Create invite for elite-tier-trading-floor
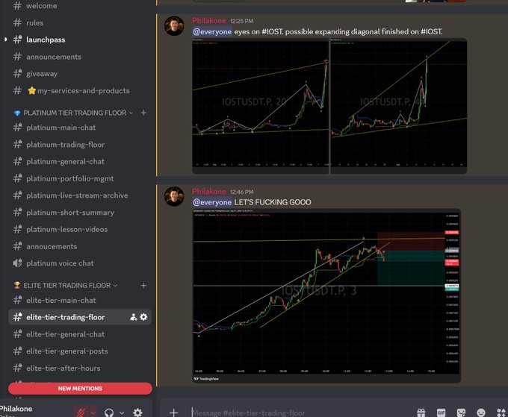Image resolution: width=508 pixels, height=417 pixels. pos(133,317)
